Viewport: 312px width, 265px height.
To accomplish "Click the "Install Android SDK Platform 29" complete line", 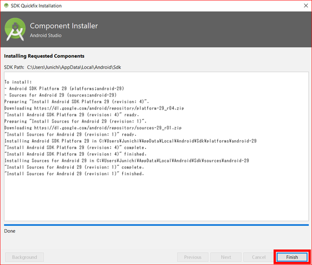I will pos(75,148).
